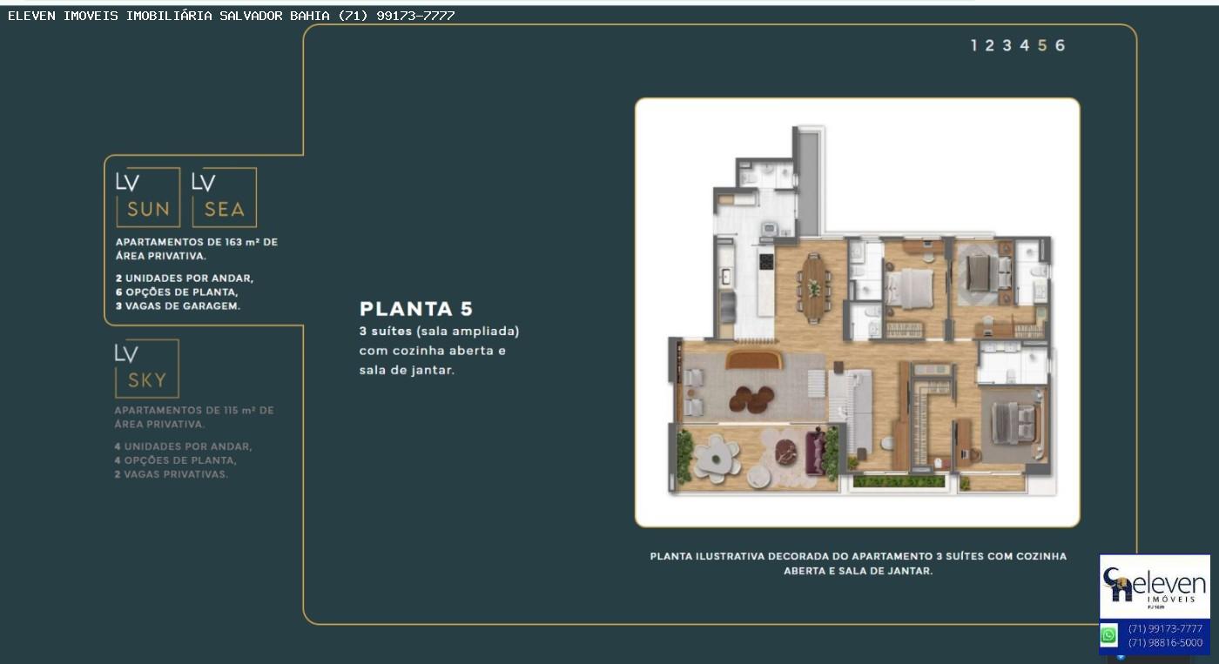Viewport: 1219px width, 664px height.
Task: Open the LV SKY apartment option
Action: click(x=146, y=369)
